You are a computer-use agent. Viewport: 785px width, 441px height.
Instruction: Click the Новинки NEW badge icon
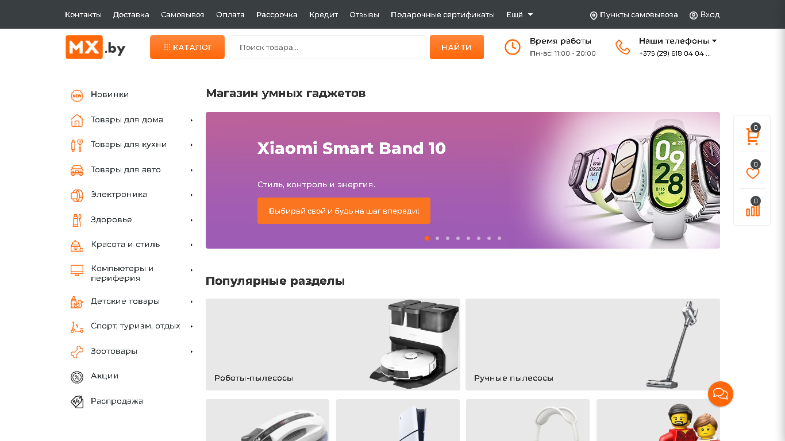pos(77,95)
